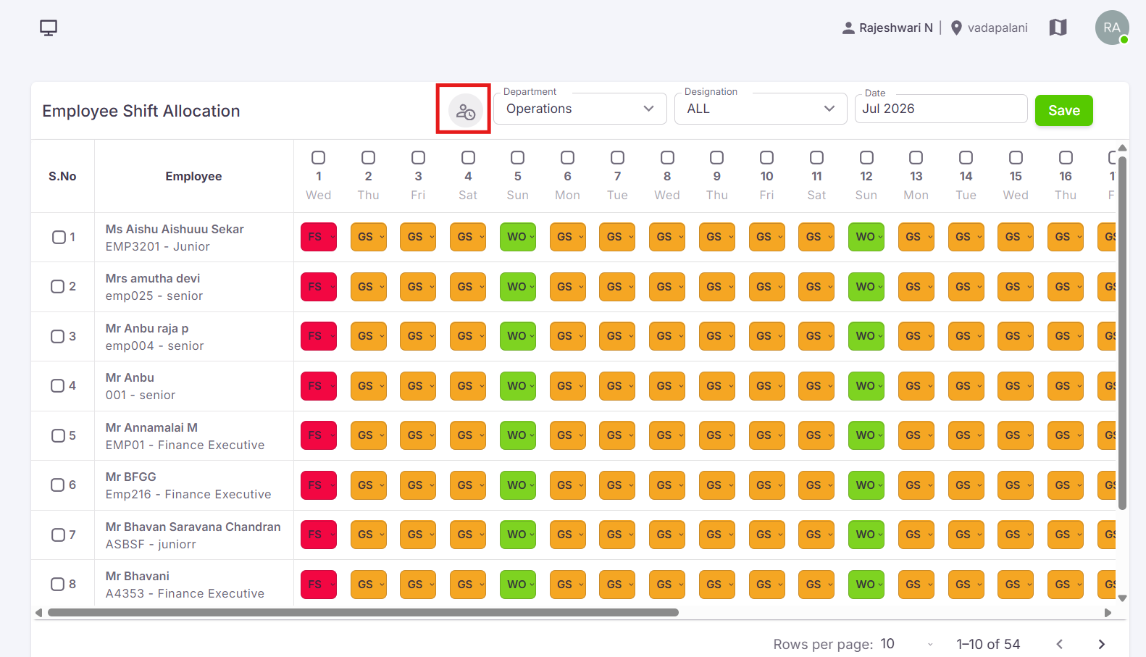Click the monitor icon at top left
Screen dimensions: 1146x657
tap(49, 28)
